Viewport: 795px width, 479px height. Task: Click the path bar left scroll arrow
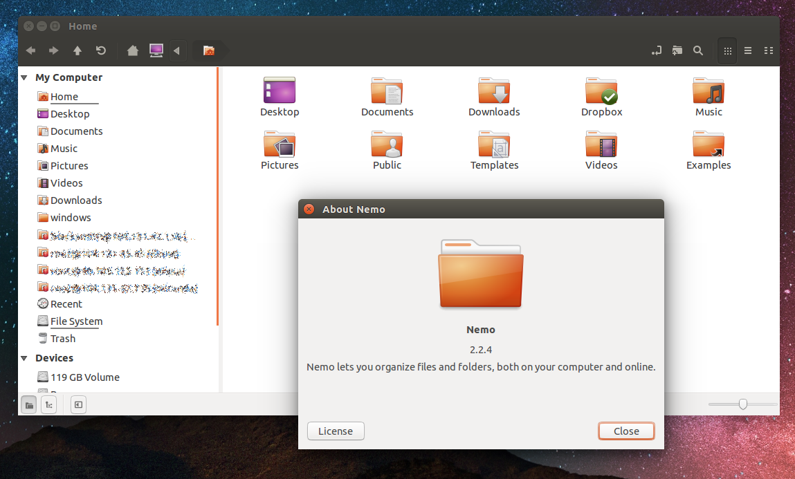tap(177, 50)
